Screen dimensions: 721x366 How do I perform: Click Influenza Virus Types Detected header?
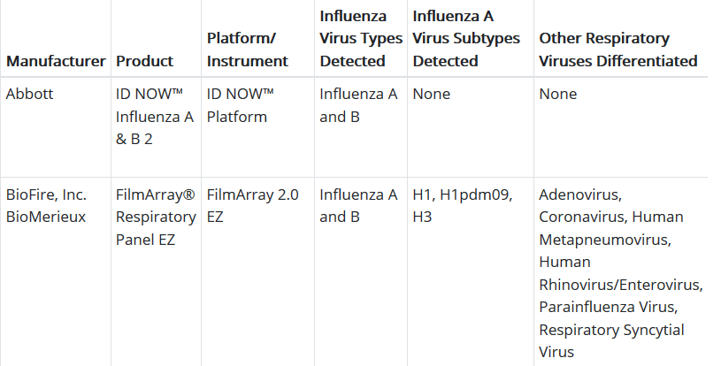point(358,39)
